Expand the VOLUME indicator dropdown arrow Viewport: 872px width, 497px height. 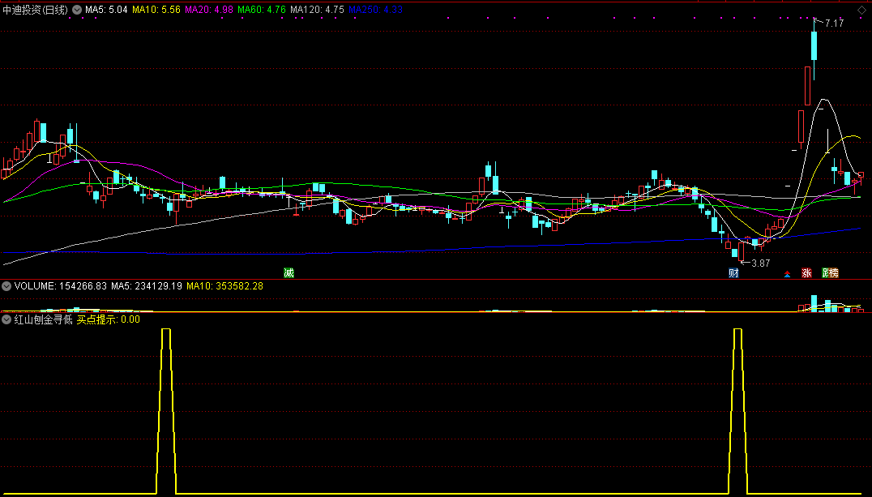click(x=6, y=286)
